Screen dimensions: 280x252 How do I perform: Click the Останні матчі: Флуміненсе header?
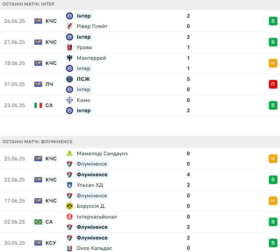[37, 142]
